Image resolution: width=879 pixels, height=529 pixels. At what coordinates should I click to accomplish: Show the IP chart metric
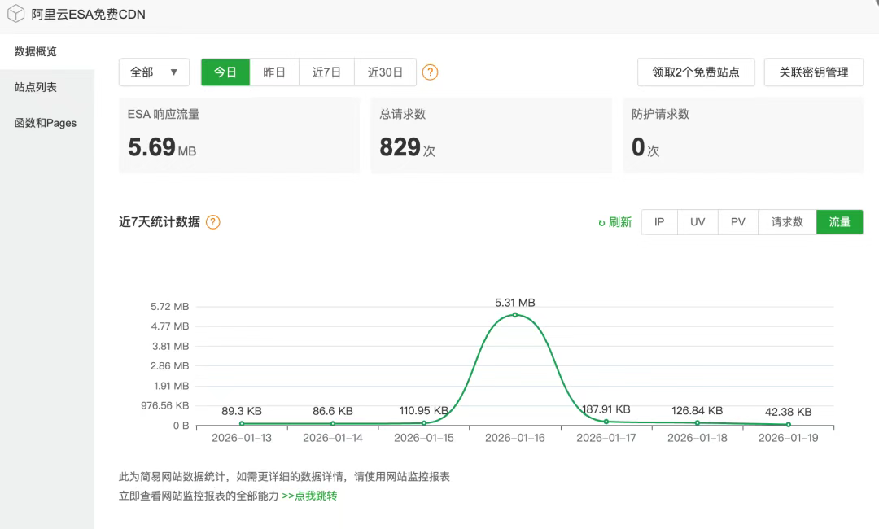click(659, 222)
